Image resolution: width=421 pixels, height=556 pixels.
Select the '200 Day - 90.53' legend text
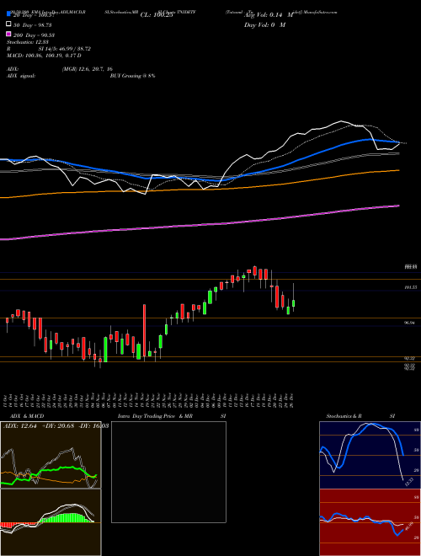pos(34,35)
